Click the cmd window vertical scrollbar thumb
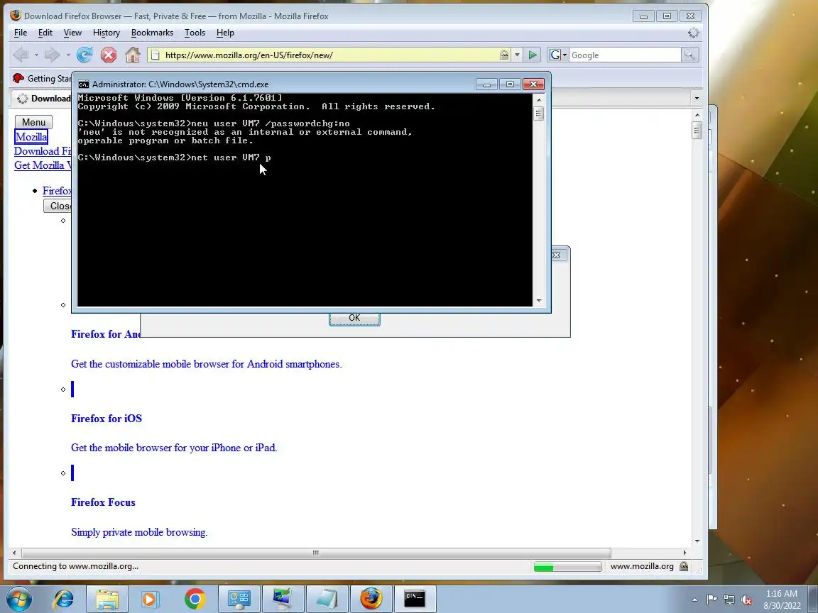This screenshot has width=818, height=613. [539, 113]
